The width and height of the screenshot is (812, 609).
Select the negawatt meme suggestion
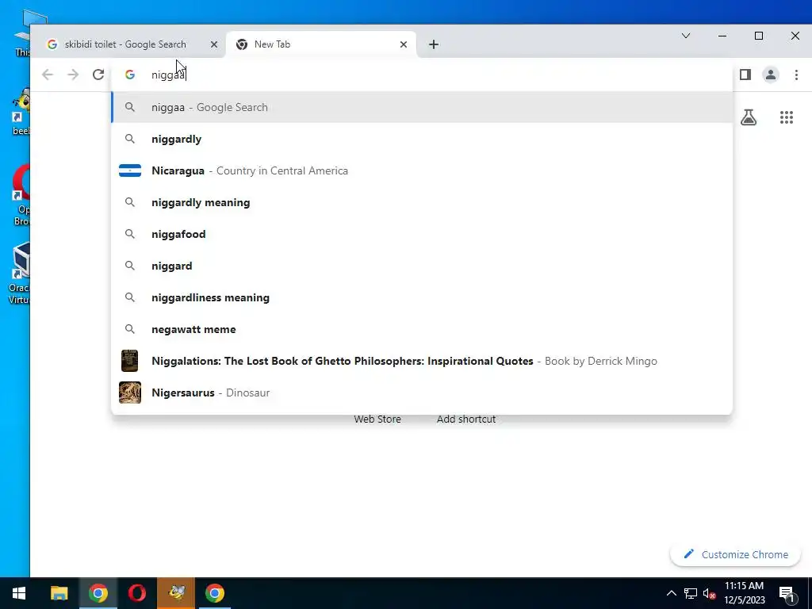pos(422,329)
